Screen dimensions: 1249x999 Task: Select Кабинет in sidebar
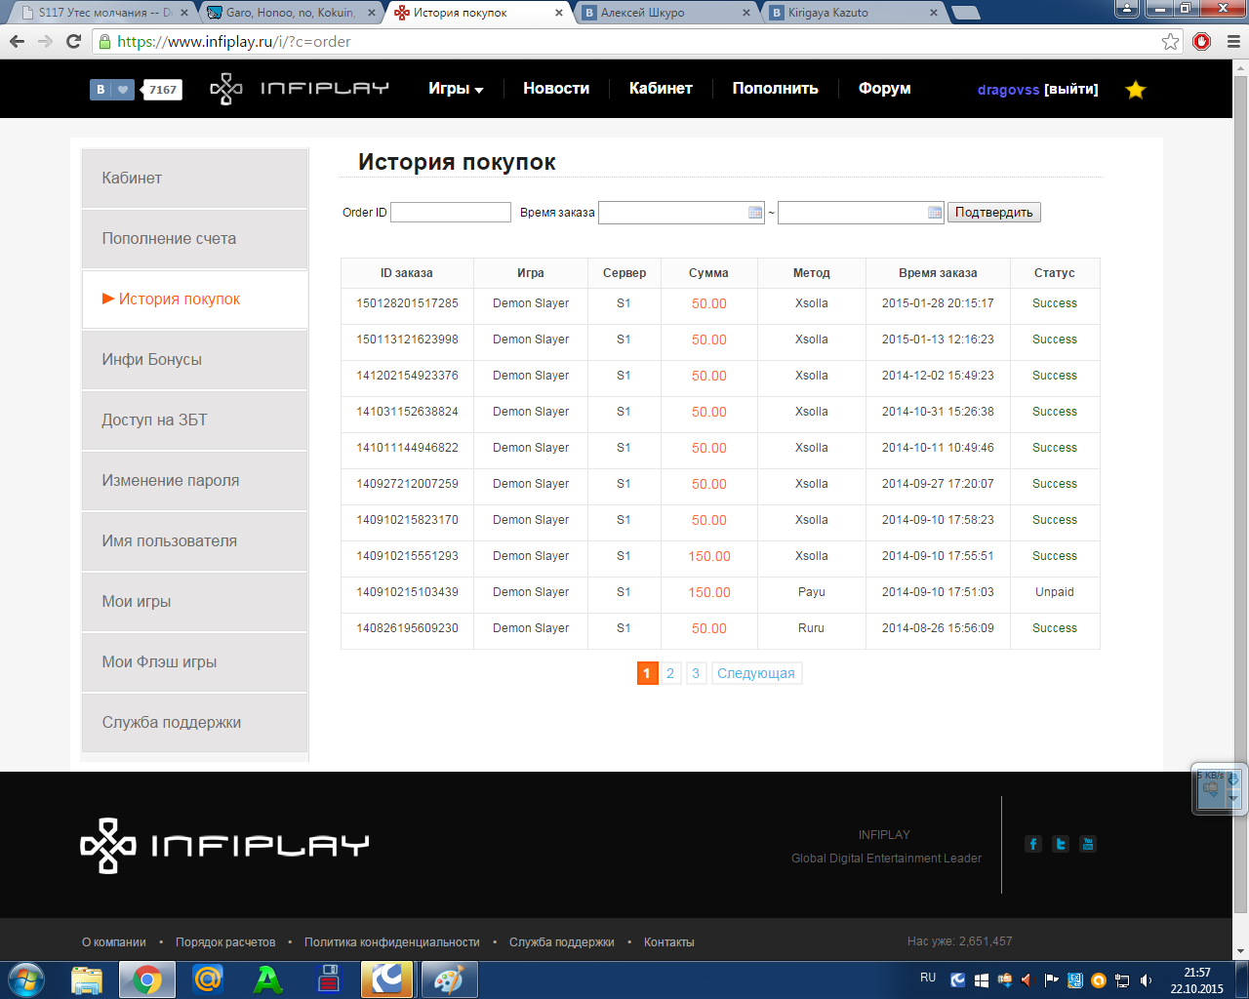point(195,178)
